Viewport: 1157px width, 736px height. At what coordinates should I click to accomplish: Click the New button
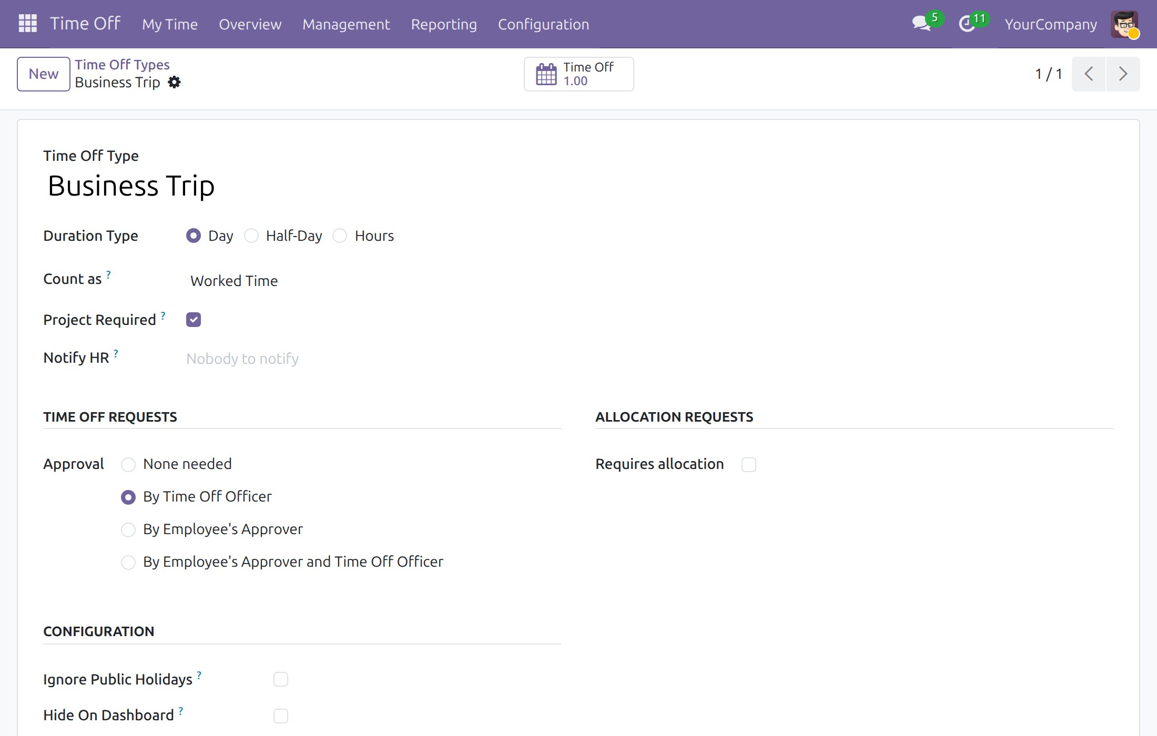[44, 74]
